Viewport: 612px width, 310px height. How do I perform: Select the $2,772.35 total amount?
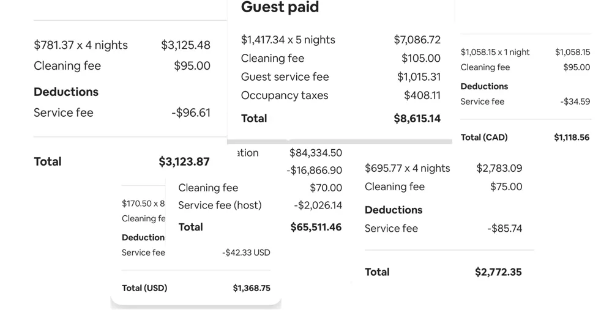pos(498,272)
